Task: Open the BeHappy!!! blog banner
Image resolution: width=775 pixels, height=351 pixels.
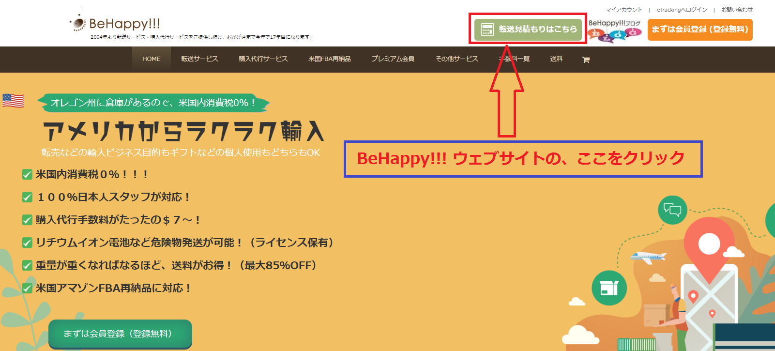Action: pyautogui.click(x=614, y=30)
